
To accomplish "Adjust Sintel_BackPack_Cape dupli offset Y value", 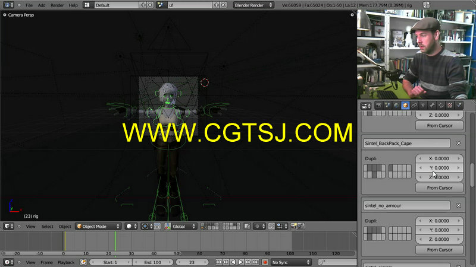I will 439,168.
